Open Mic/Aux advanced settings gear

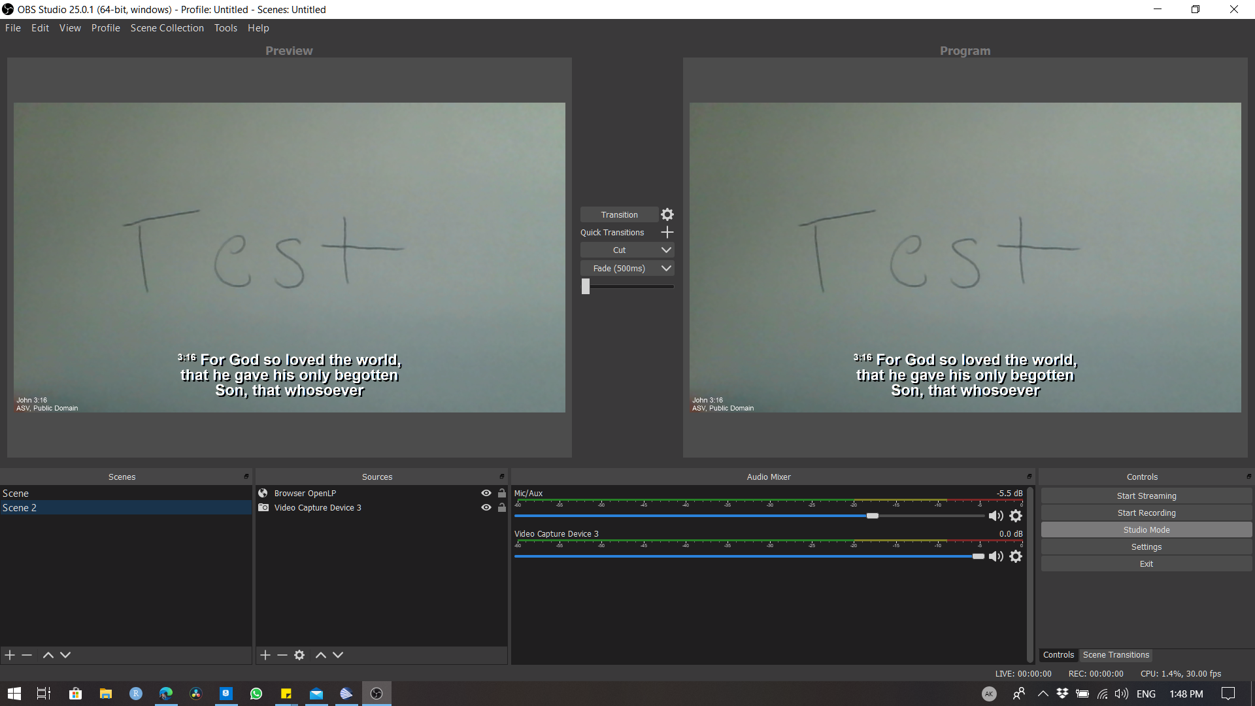1016,515
